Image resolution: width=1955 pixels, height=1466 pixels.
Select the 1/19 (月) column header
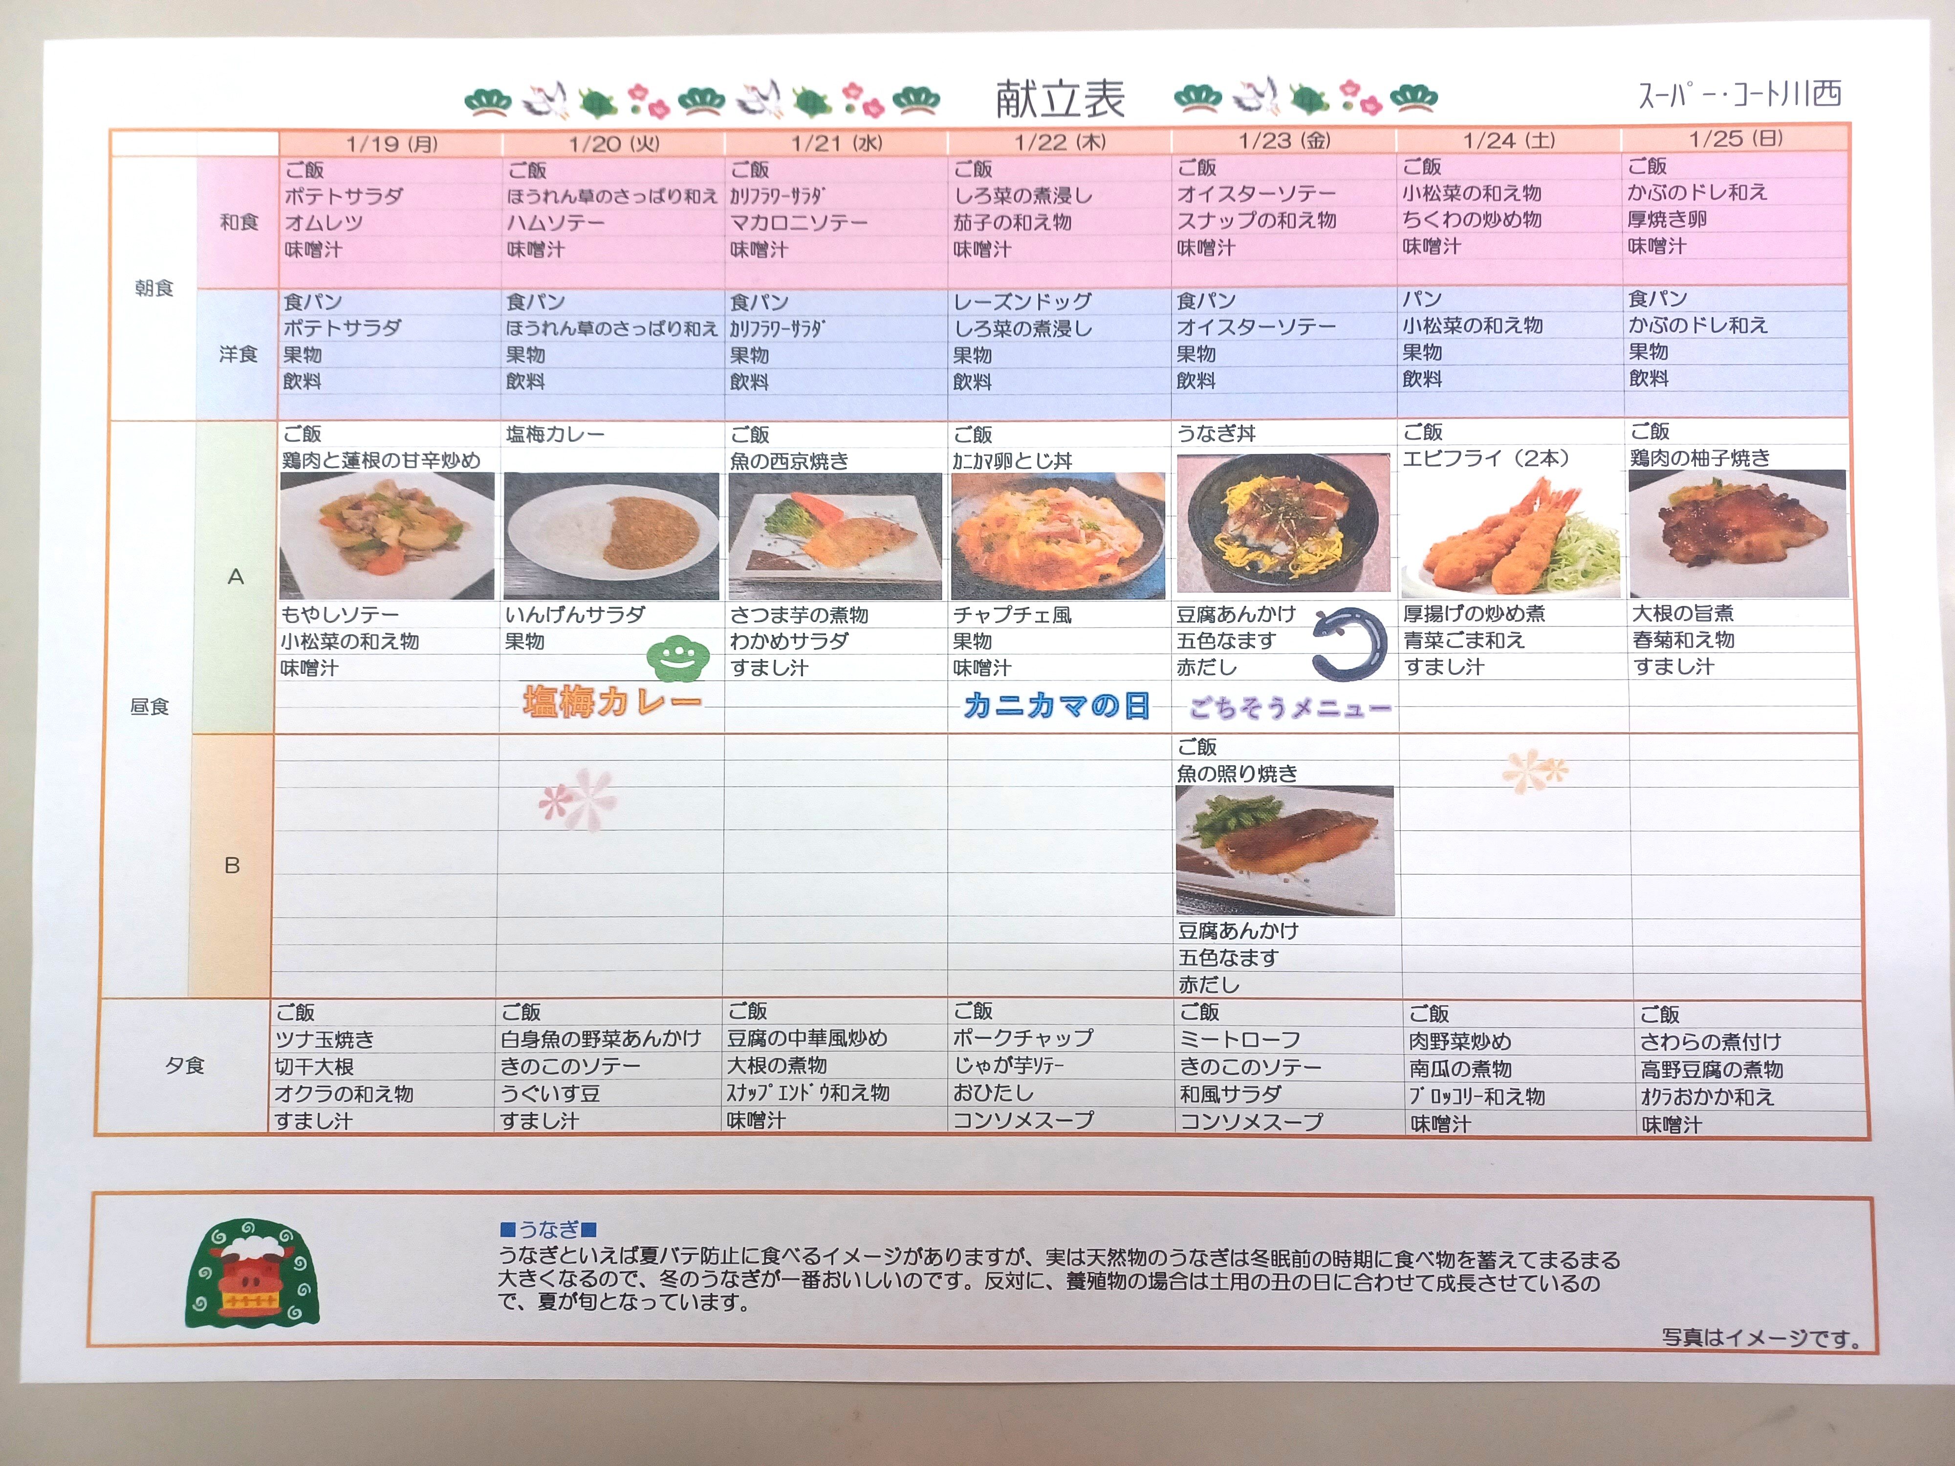pyautogui.click(x=391, y=144)
